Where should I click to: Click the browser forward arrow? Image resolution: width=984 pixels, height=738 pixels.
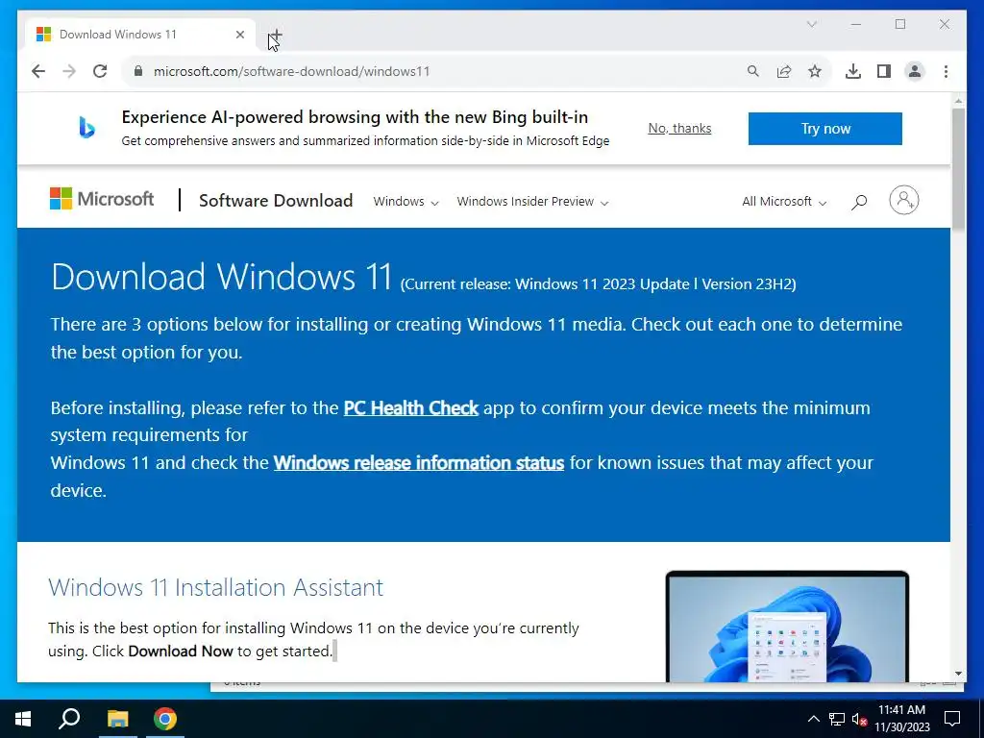[69, 71]
